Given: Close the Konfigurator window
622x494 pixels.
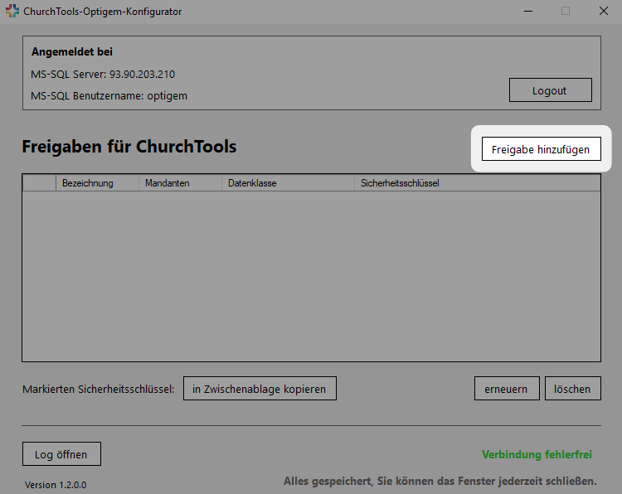Looking at the screenshot, I should [604, 11].
